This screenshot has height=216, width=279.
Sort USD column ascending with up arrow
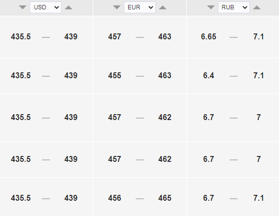point(69,7)
